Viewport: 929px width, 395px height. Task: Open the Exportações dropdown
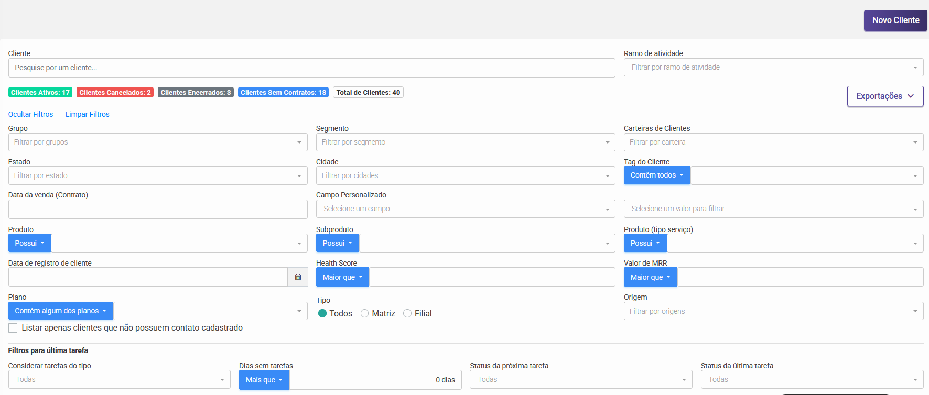pos(885,96)
